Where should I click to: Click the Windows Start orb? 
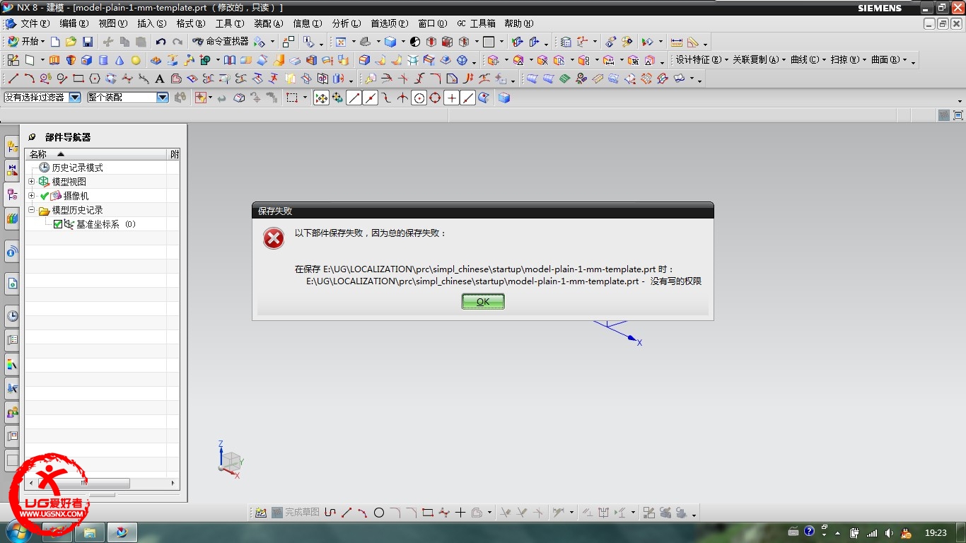pyautogui.click(x=19, y=531)
